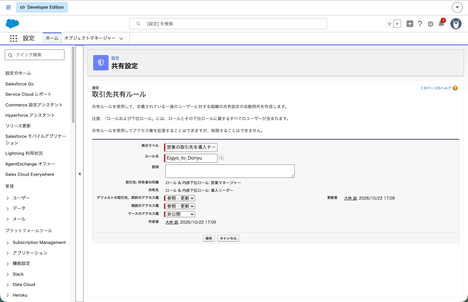Expand the データ tree node
Image resolution: width=468 pixels, height=302 pixels.
pos(8,209)
